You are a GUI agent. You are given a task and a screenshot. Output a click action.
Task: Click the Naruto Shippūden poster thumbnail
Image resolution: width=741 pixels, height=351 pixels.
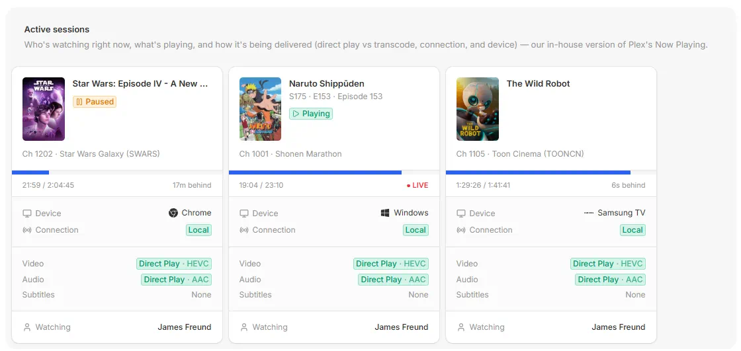[261, 109]
